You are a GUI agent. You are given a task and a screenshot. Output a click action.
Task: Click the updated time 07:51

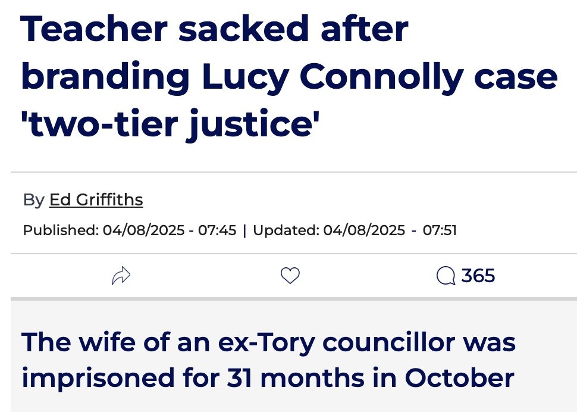point(440,230)
